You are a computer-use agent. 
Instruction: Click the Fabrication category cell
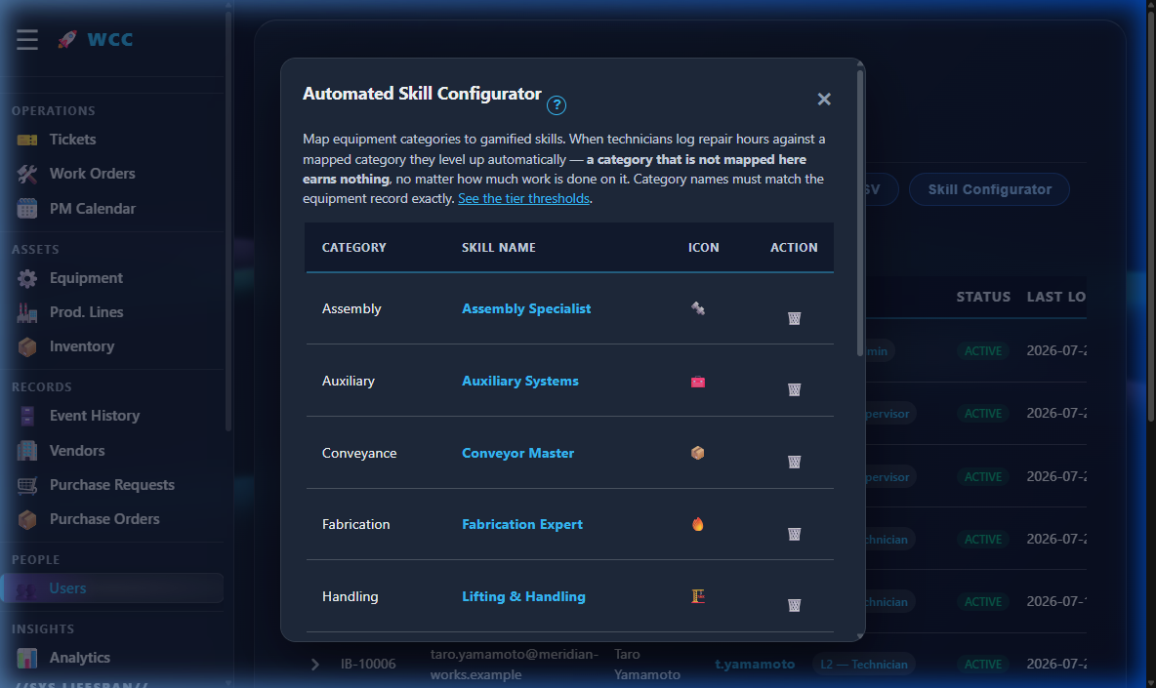[355, 524]
